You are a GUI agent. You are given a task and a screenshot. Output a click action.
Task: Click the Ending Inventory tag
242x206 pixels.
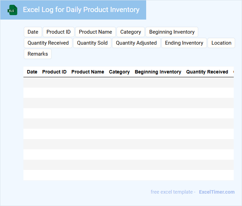coord(184,43)
